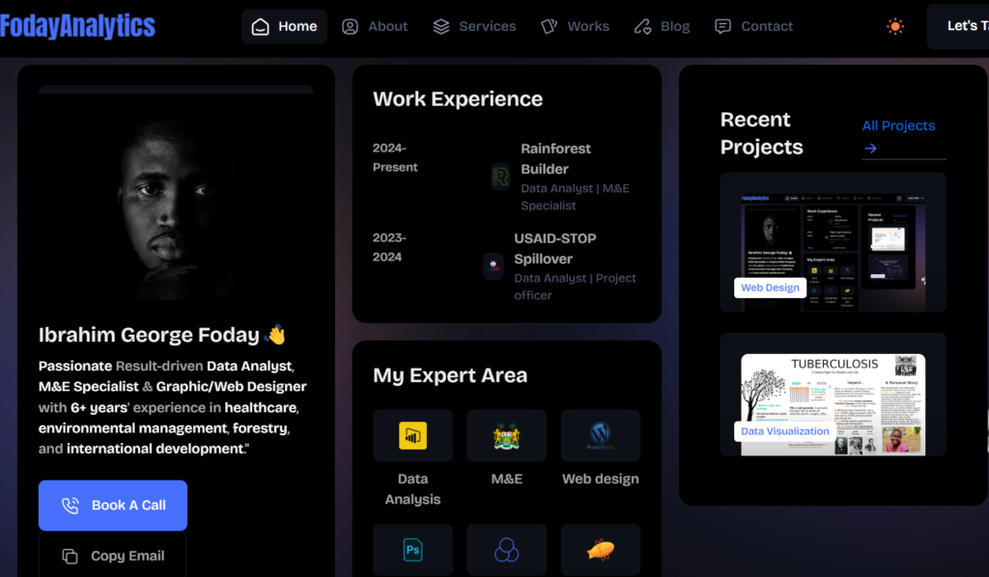Toggle the sun light mode icon
989x577 pixels.
click(x=895, y=26)
